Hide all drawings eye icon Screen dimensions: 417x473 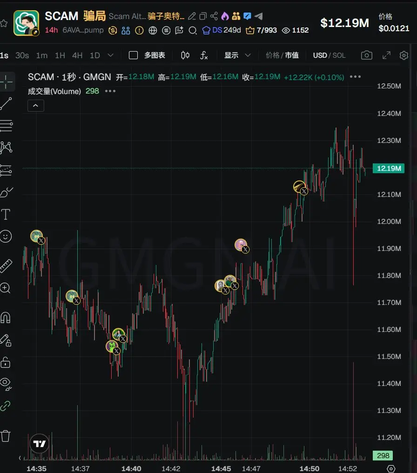click(6, 384)
